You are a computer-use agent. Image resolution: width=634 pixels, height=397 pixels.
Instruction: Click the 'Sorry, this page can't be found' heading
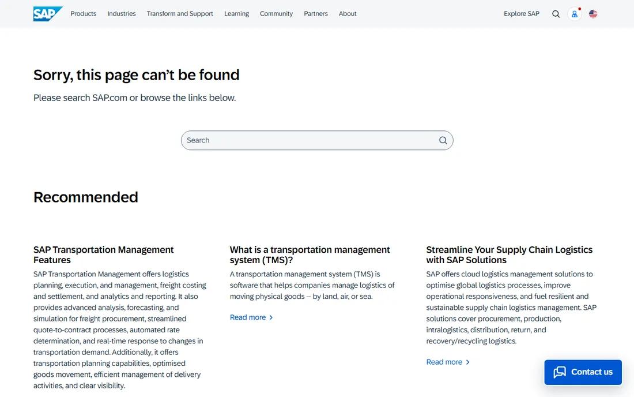[x=136, y=75]
